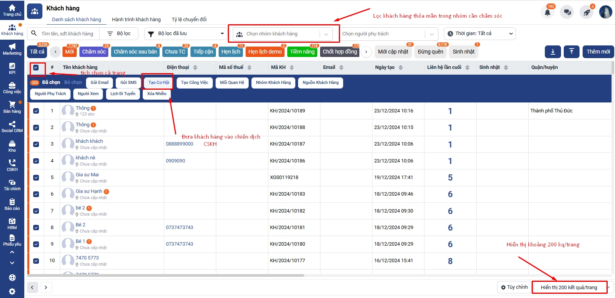
Task: Click the horizontal scrollbar under the table
Action: tap(166, 275)
